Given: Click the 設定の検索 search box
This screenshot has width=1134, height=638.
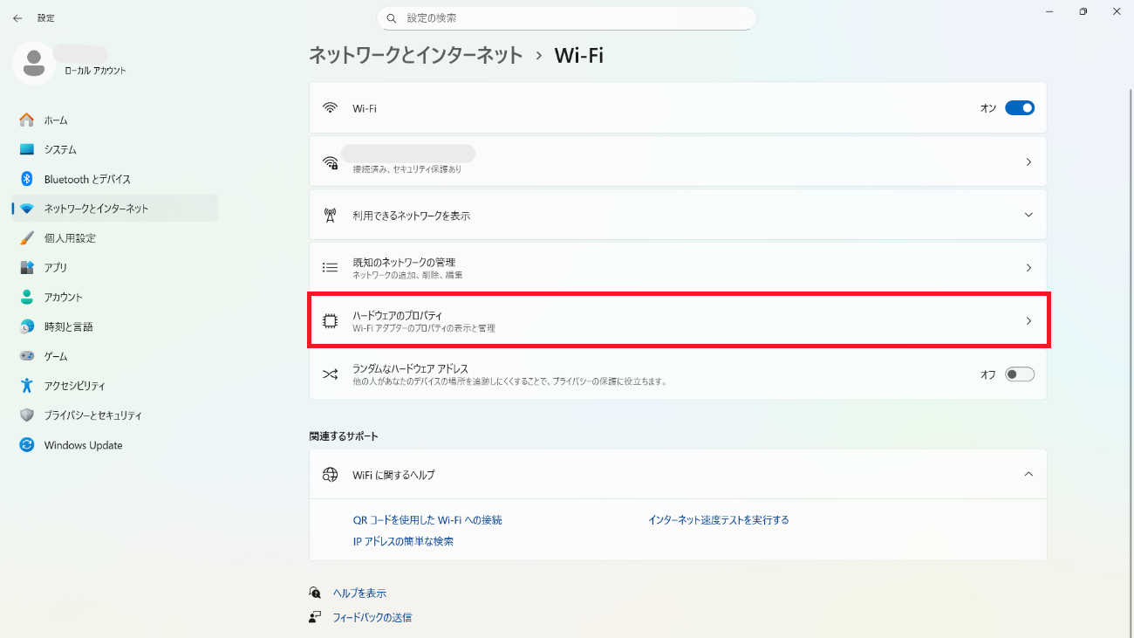Looking at the screenshot, I should tap(567, 17).
